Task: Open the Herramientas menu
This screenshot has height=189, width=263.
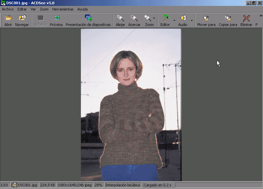Action: (63, 9)
